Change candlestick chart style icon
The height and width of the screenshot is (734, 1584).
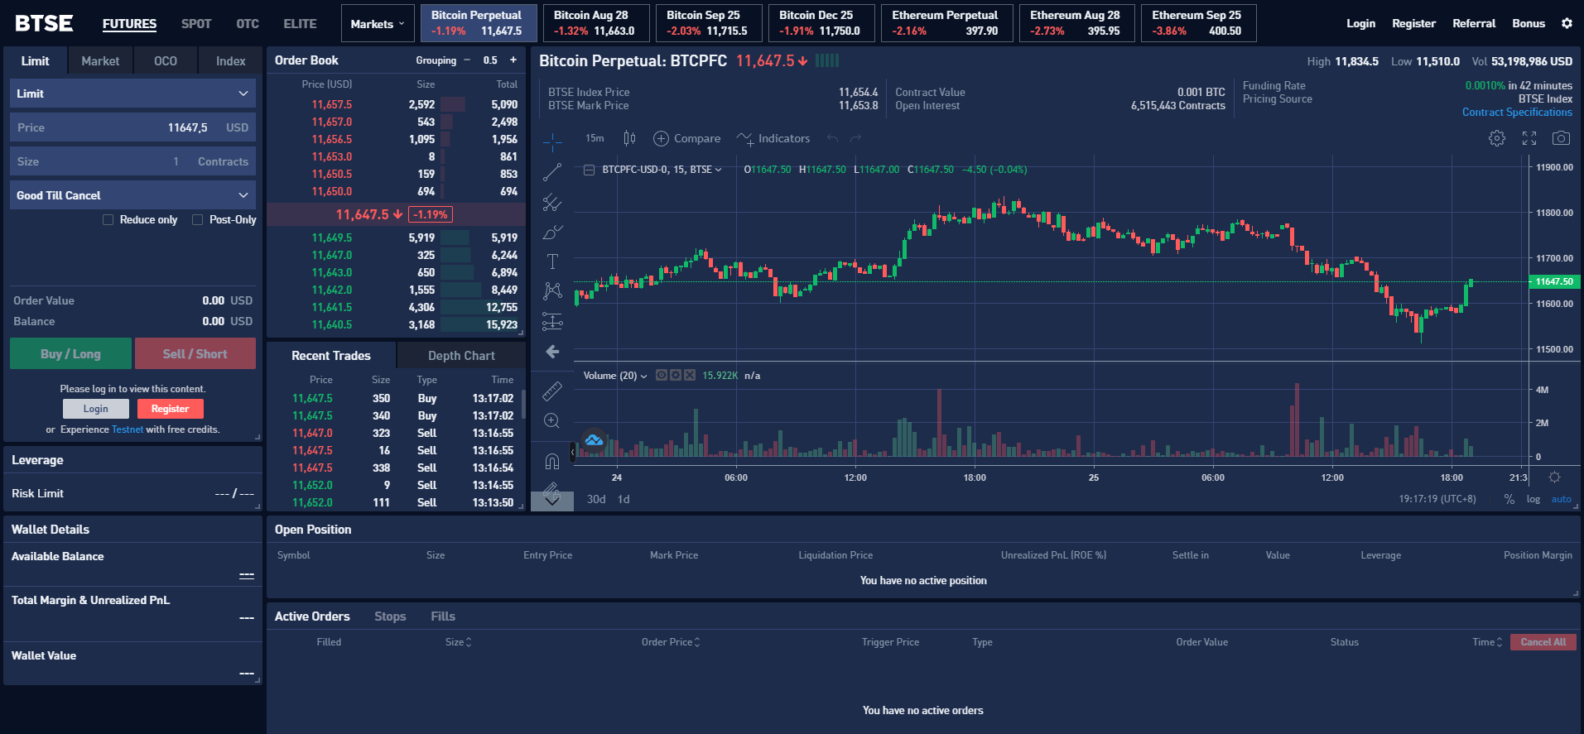[629, 138]
